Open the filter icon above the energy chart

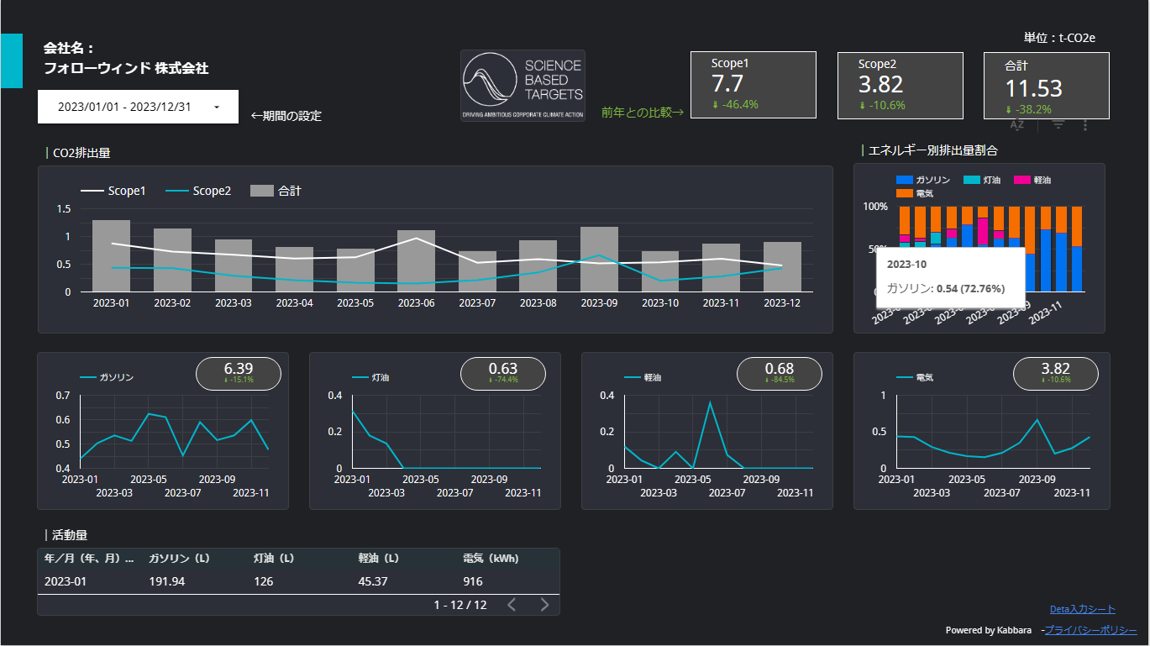(1058, 125)
